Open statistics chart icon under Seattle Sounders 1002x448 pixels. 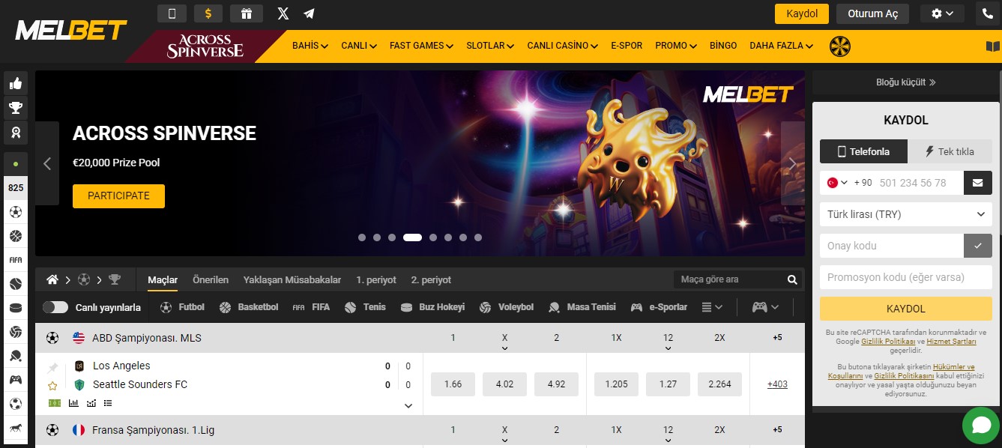(x=73, y=403)
